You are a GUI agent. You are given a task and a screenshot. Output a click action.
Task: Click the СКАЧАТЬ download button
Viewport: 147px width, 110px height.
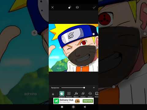pos(88,101)
